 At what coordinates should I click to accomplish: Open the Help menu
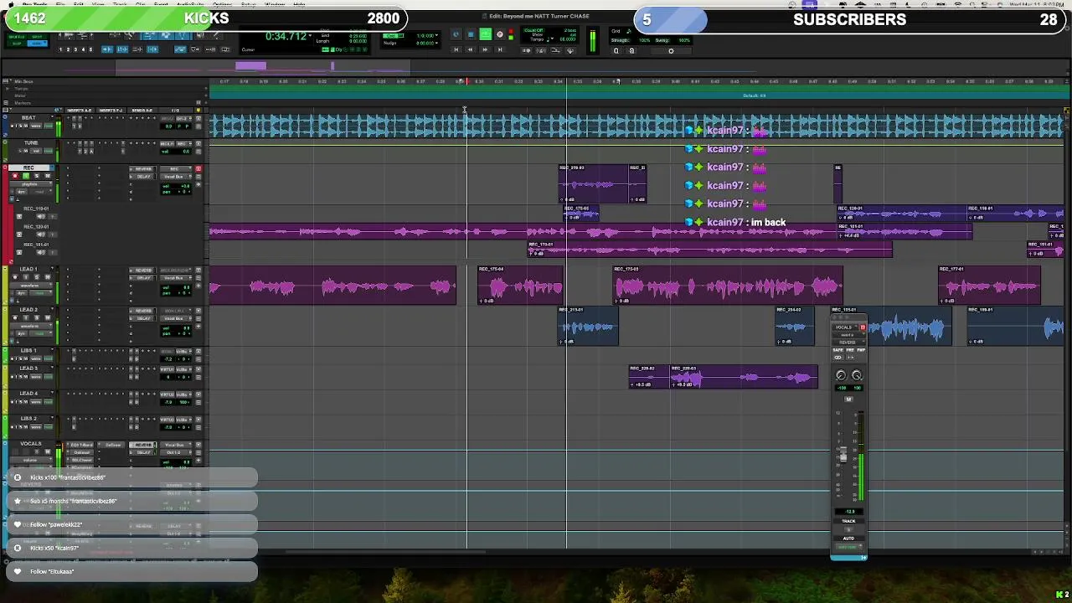[x=299, y=4]
